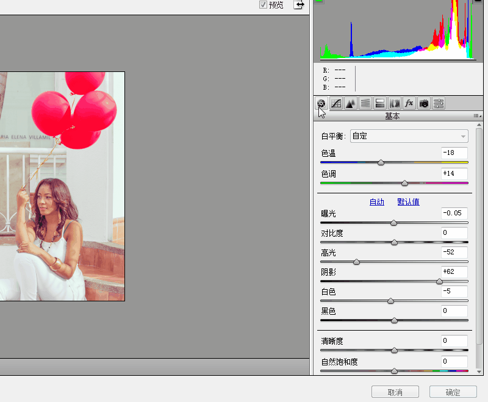
Task: Click the 清晰度 clarity slider handle
Action: click(394, 350)
